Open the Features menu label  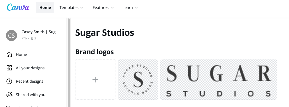tap(101, 8)
